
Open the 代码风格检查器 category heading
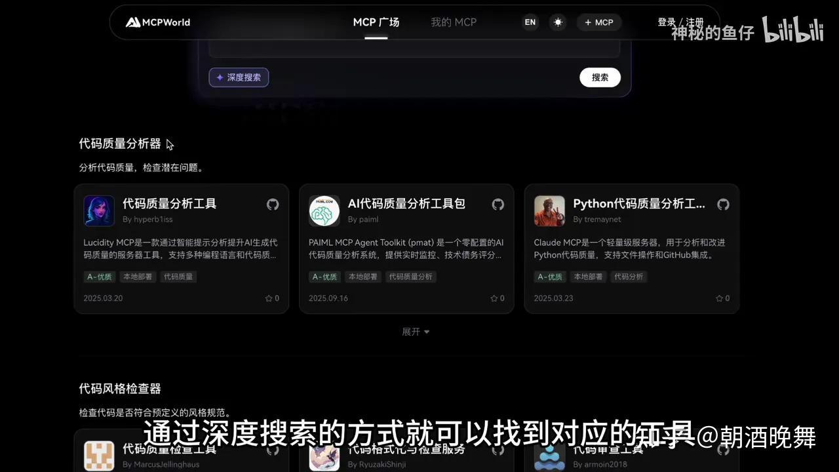(x=120, y=389)
